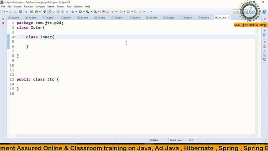Click the Back navigation arrow icon
The image size is (268, 151).
[x=141, y=12]
